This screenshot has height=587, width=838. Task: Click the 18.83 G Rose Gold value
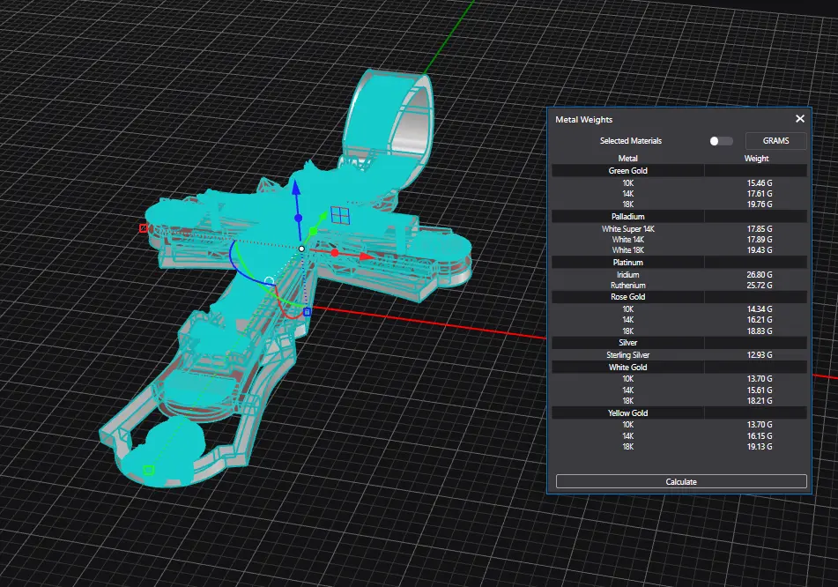pos(760,331)
